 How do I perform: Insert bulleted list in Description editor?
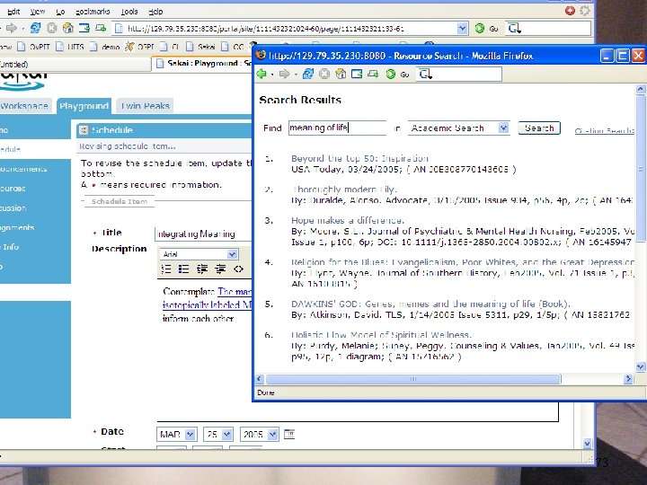(184, 269)
